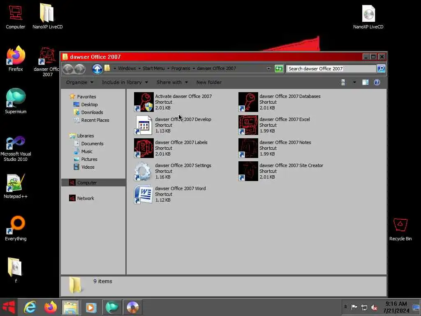The width and height of the screenshot is (421, 316).
Task: Select Desktop under Favorites
Action: click(89, 105)
